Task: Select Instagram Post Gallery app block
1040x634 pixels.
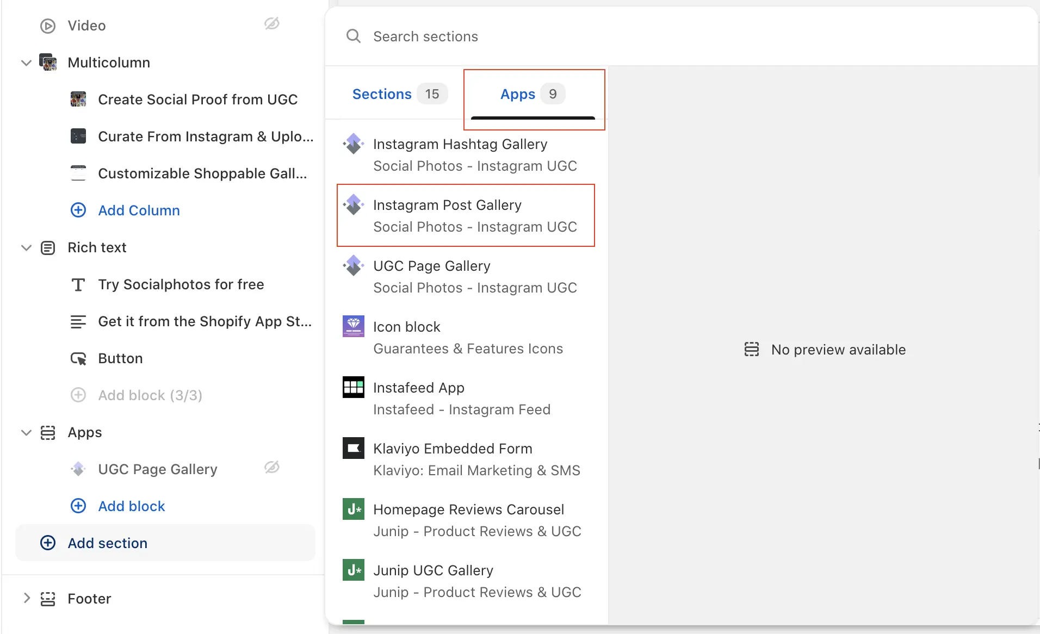Action: click(467, 215)
